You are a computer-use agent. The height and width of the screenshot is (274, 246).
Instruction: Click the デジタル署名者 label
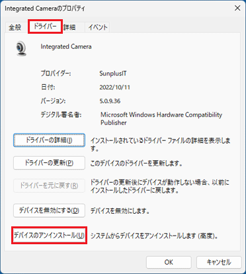click(x=61, y=114)
